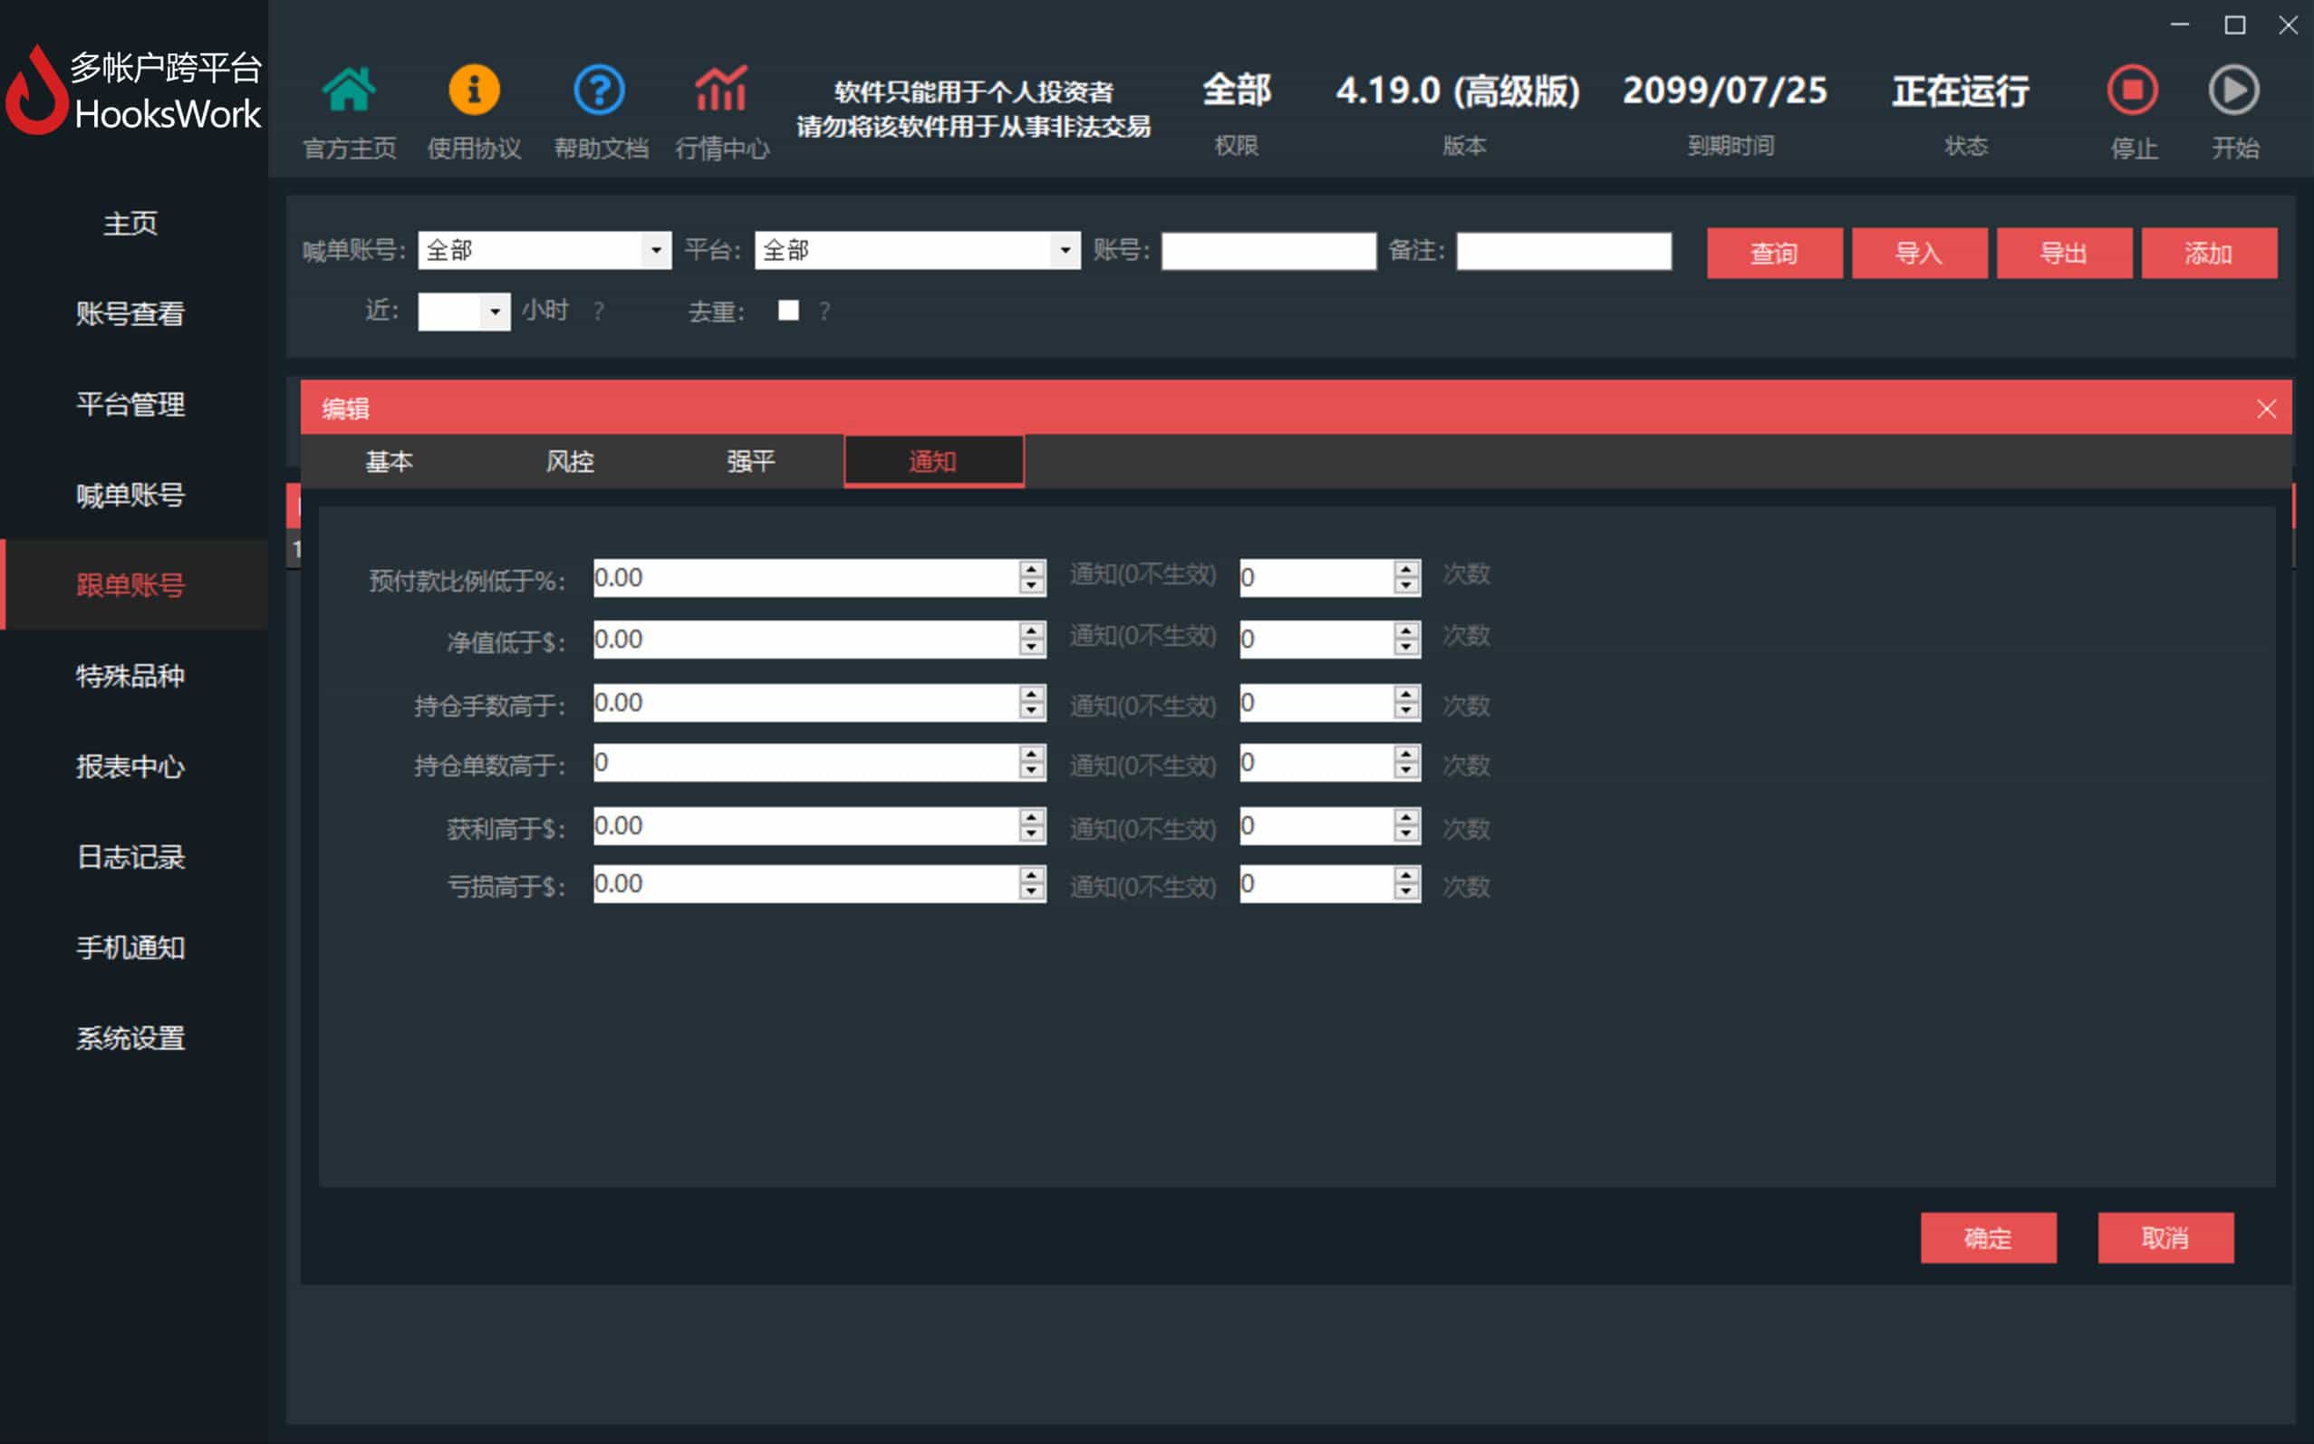Open the 行情中心 chart icon

tap(721, 90)
